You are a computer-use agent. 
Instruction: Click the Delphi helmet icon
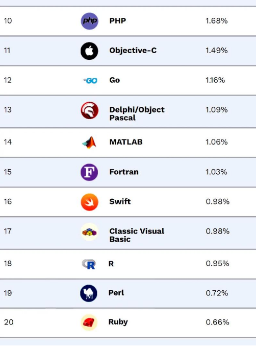(x=89, y=110)
